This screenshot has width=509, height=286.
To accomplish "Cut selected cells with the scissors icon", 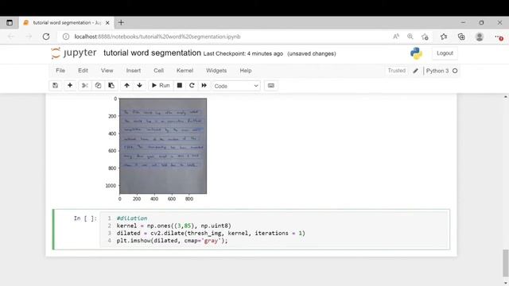I will (x=85, y=86).
